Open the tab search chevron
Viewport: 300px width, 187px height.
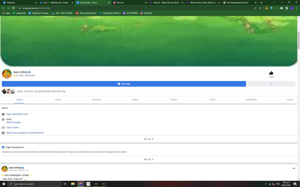pyautogui.click(x=275, y=2)
